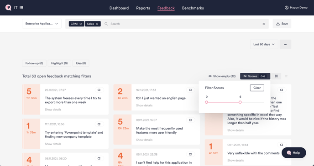Tag the 05.11.2021 feedback card
Image resolution: width=314 pixels, height=166 pixels.
190,154
